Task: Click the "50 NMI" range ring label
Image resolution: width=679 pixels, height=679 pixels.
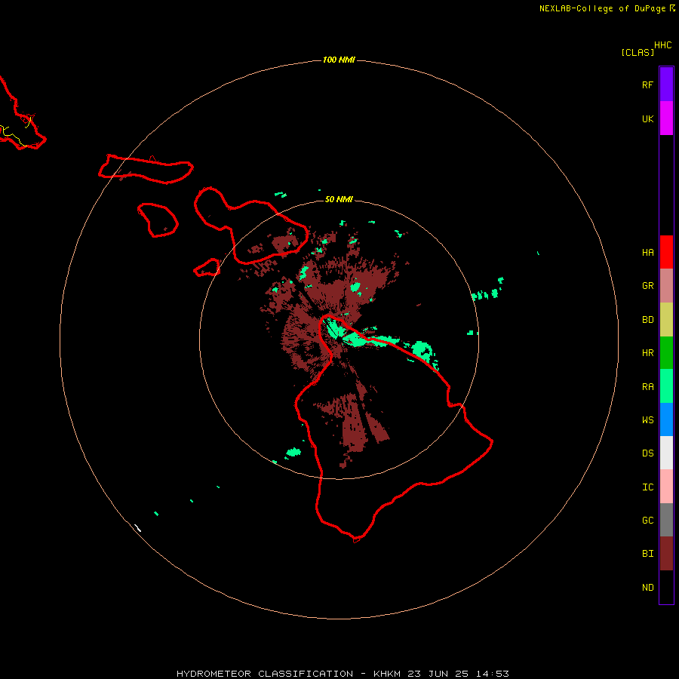Action: click(339, 200)
